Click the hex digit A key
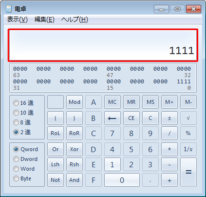 tap(94, 102)
